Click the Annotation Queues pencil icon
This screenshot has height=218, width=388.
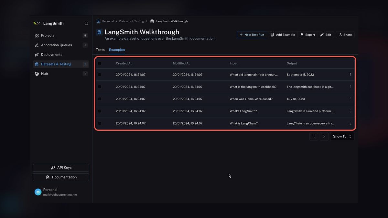pos(37,45)
